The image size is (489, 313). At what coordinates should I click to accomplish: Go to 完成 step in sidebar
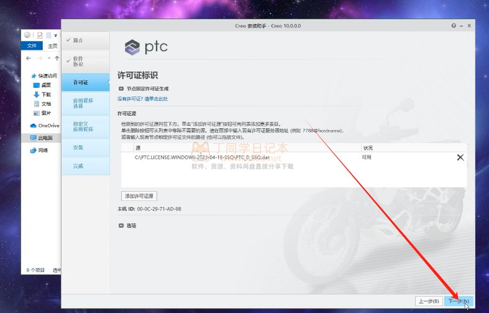click(86, 166)
